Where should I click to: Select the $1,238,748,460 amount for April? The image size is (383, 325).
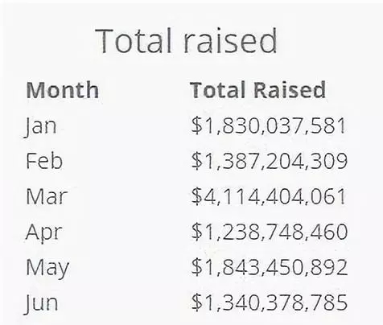(x=270, y=232)
